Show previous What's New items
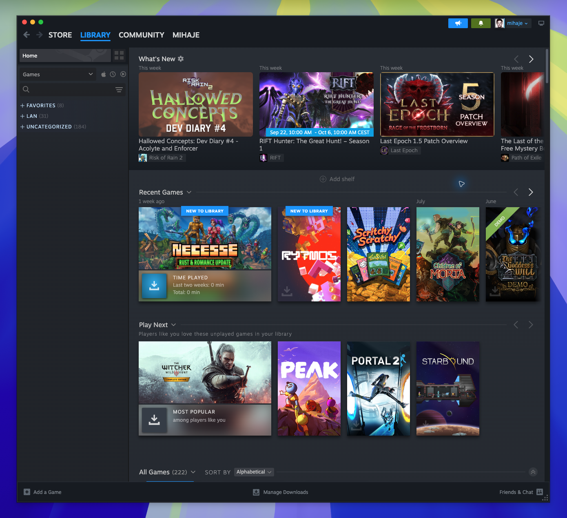This screenshot has width=567, height=518. click(516, 59)
